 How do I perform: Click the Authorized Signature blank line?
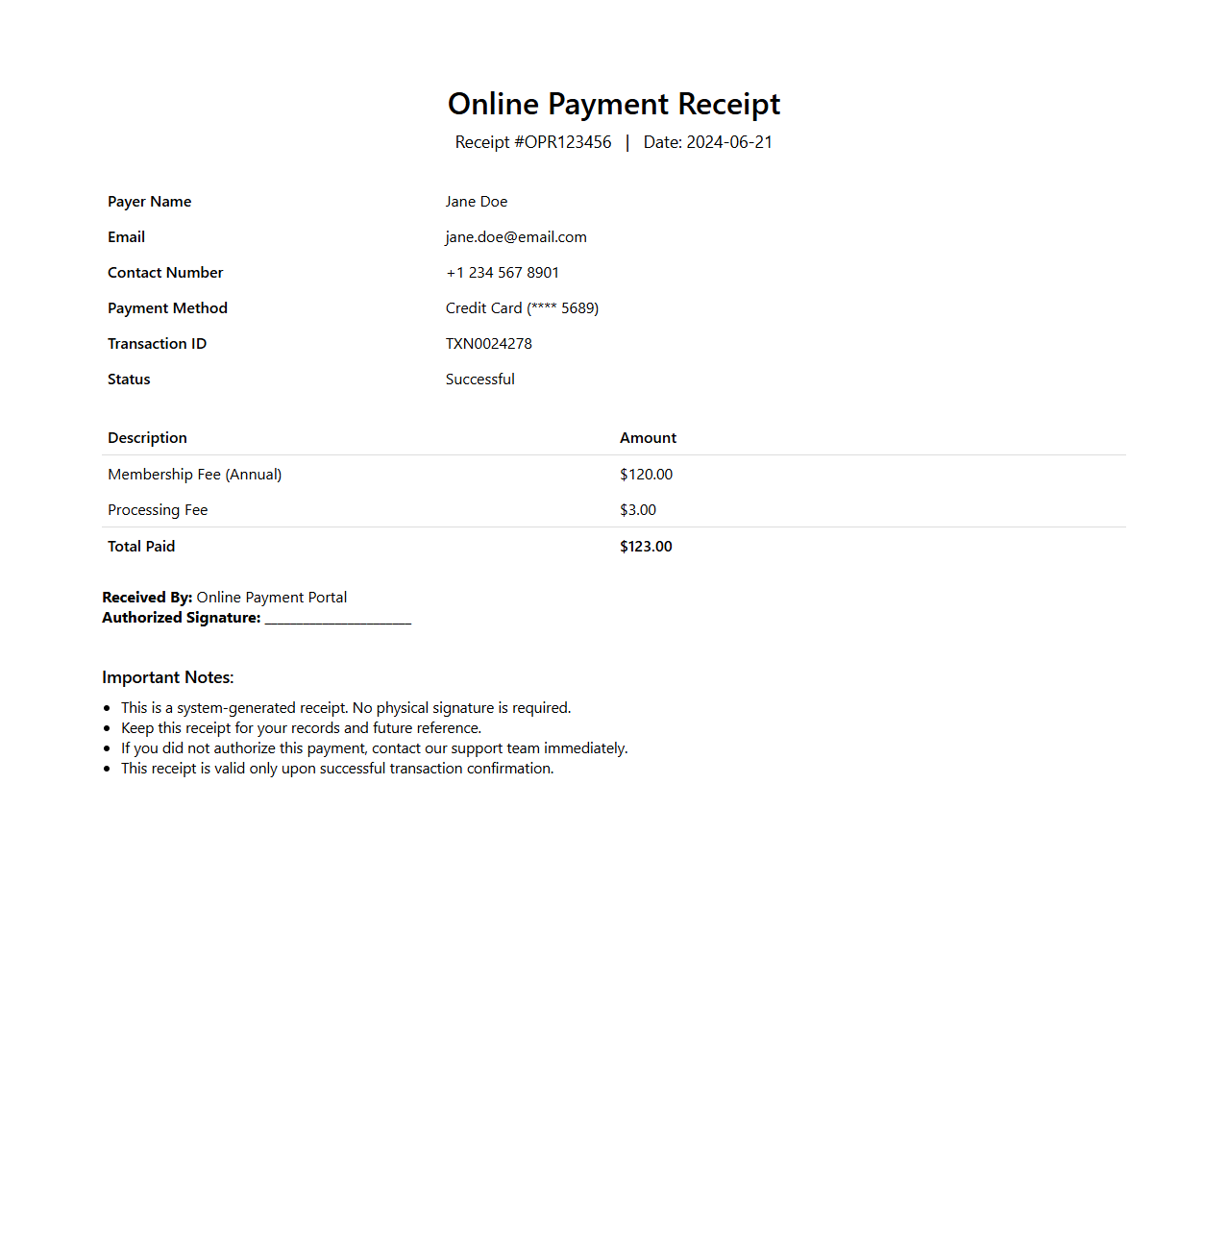[x=338, y=619]
